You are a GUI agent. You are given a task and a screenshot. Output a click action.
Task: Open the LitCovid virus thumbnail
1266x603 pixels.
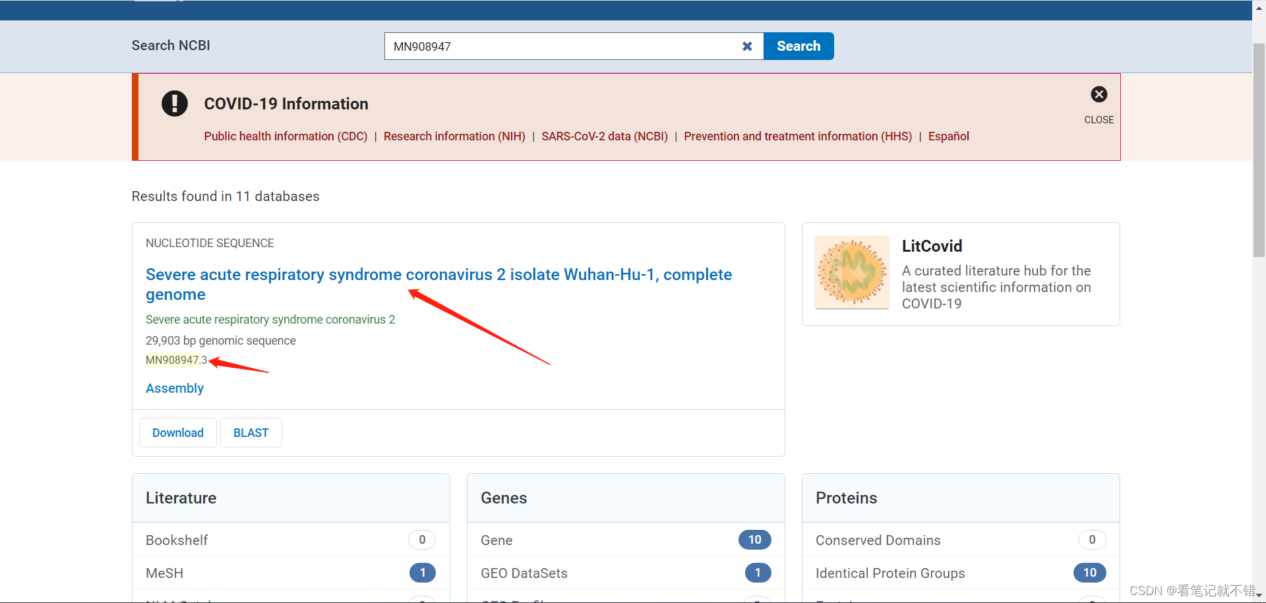(852, 272)
